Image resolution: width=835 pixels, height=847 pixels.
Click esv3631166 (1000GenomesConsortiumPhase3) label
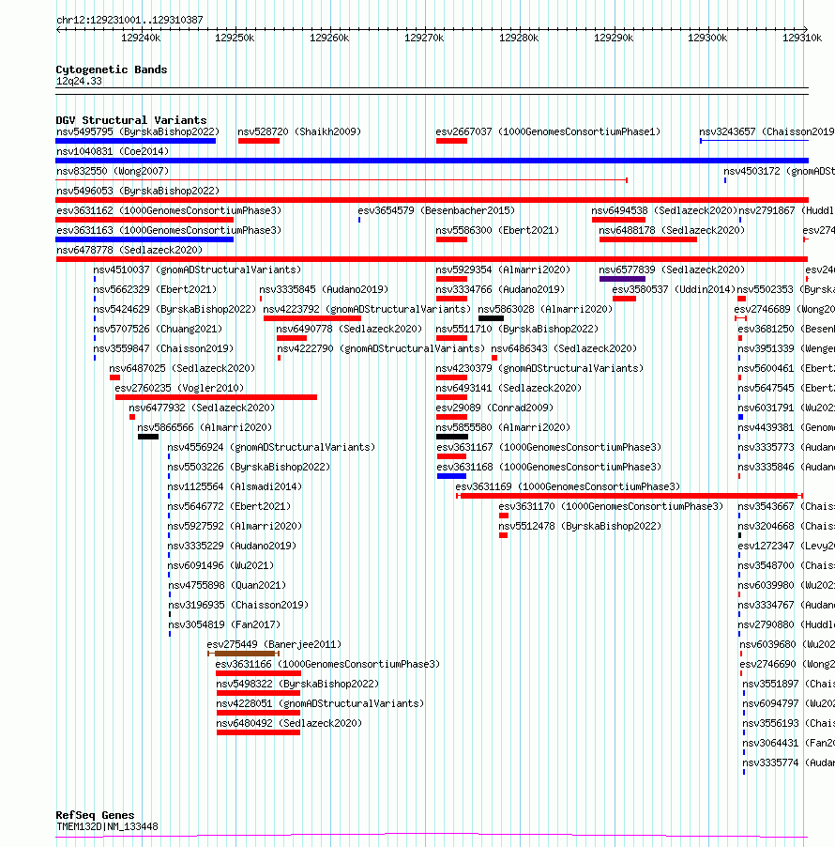pos(327,664)
